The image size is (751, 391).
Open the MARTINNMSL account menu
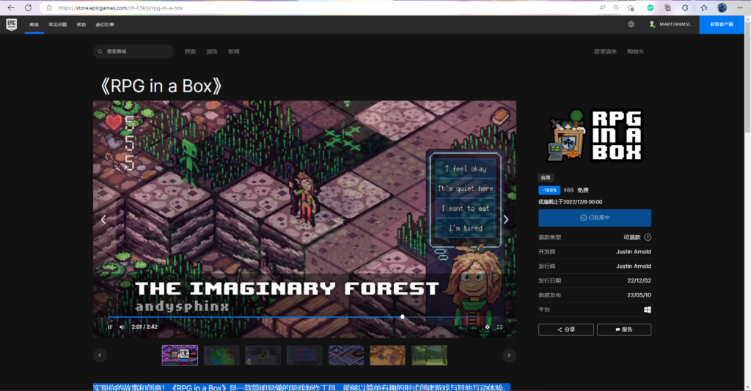coord(670,24)
